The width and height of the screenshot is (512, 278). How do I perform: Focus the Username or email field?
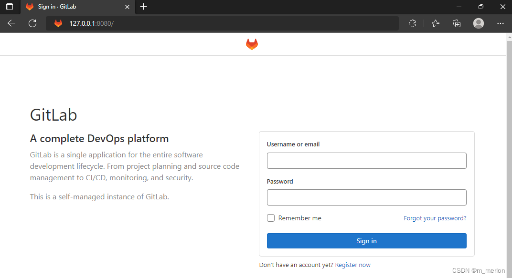point(366,161)
